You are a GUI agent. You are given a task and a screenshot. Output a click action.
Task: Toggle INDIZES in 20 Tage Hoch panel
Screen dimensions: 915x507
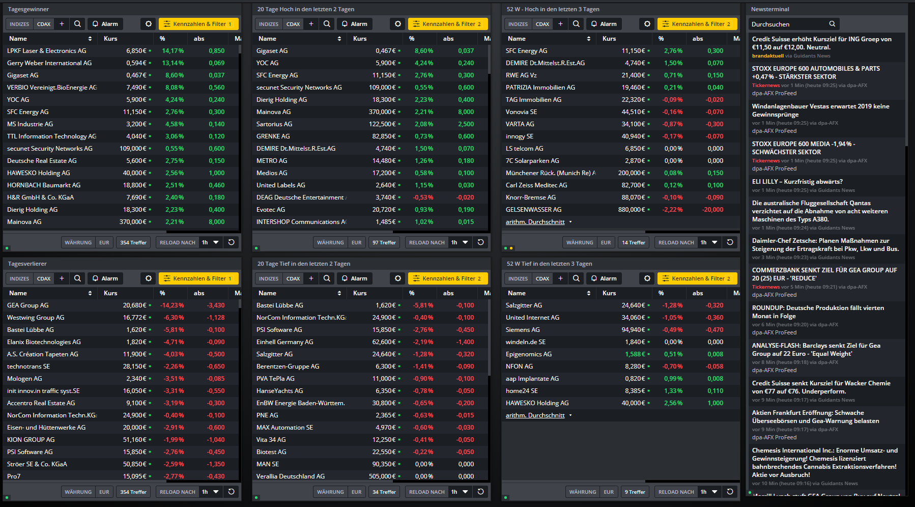[269, 24]
